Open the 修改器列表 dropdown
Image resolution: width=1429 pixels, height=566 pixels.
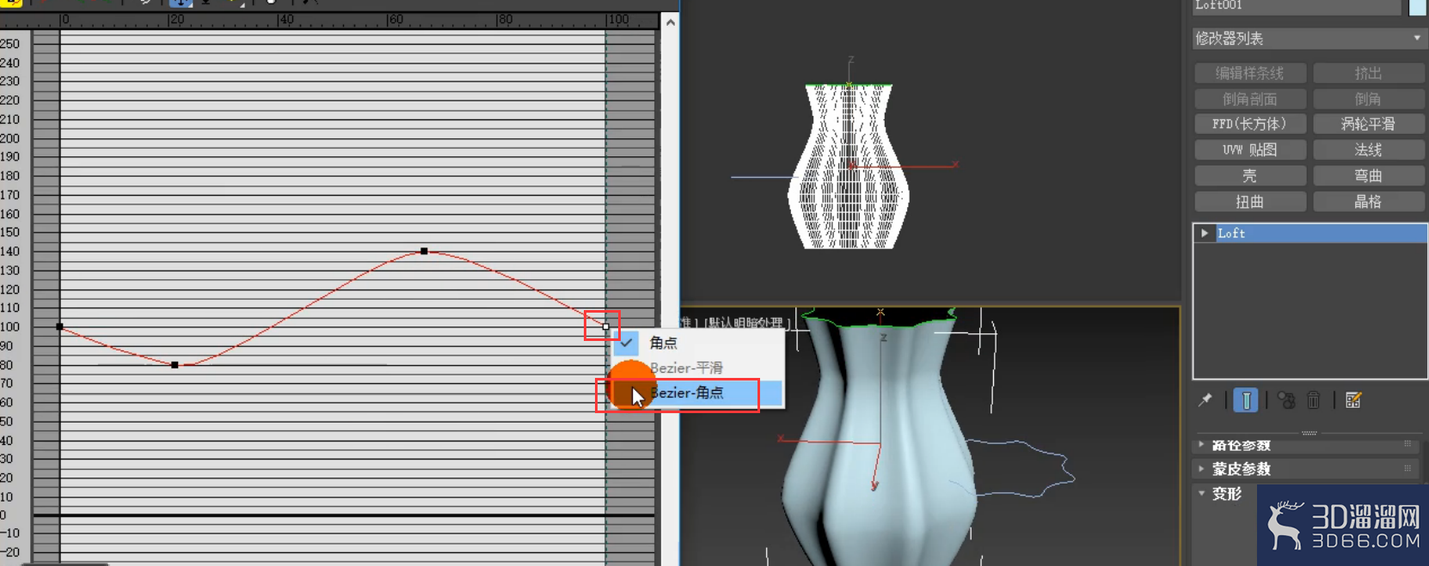pos(1309,39)
